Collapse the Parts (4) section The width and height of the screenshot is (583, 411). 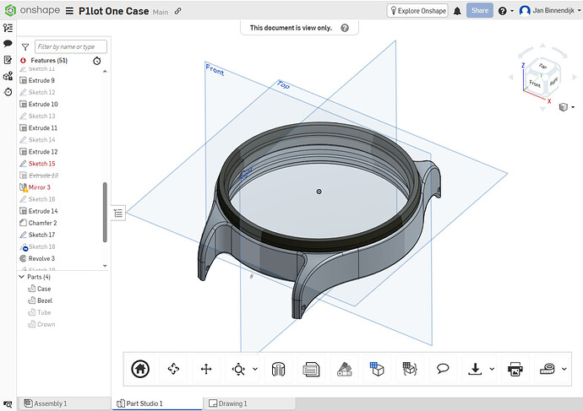tap(22, 277)
